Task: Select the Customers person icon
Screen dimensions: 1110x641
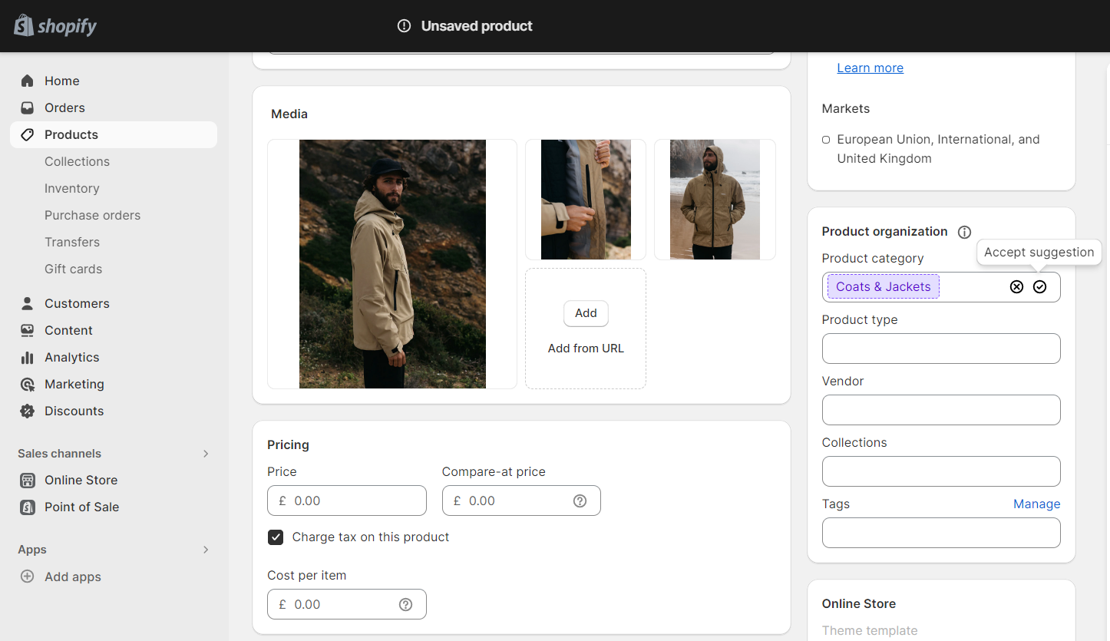Action: (x=27, y=303)
